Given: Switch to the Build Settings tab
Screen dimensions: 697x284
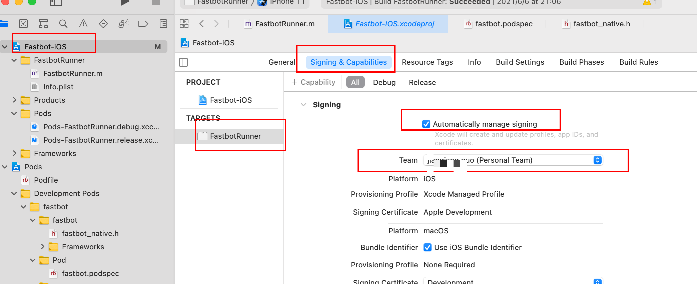Looking at the screenshot, I should 520,62.
